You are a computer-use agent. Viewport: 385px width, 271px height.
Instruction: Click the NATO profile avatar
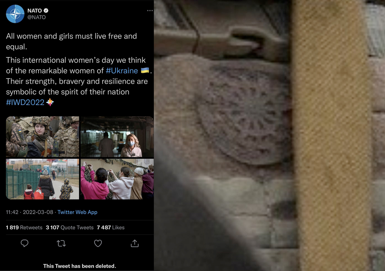tap(15, 14)
